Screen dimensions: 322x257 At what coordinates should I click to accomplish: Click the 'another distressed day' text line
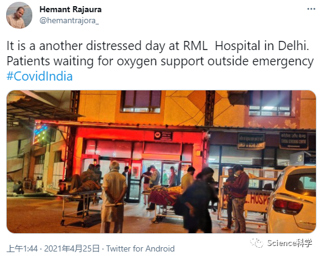tap(158, 46)
